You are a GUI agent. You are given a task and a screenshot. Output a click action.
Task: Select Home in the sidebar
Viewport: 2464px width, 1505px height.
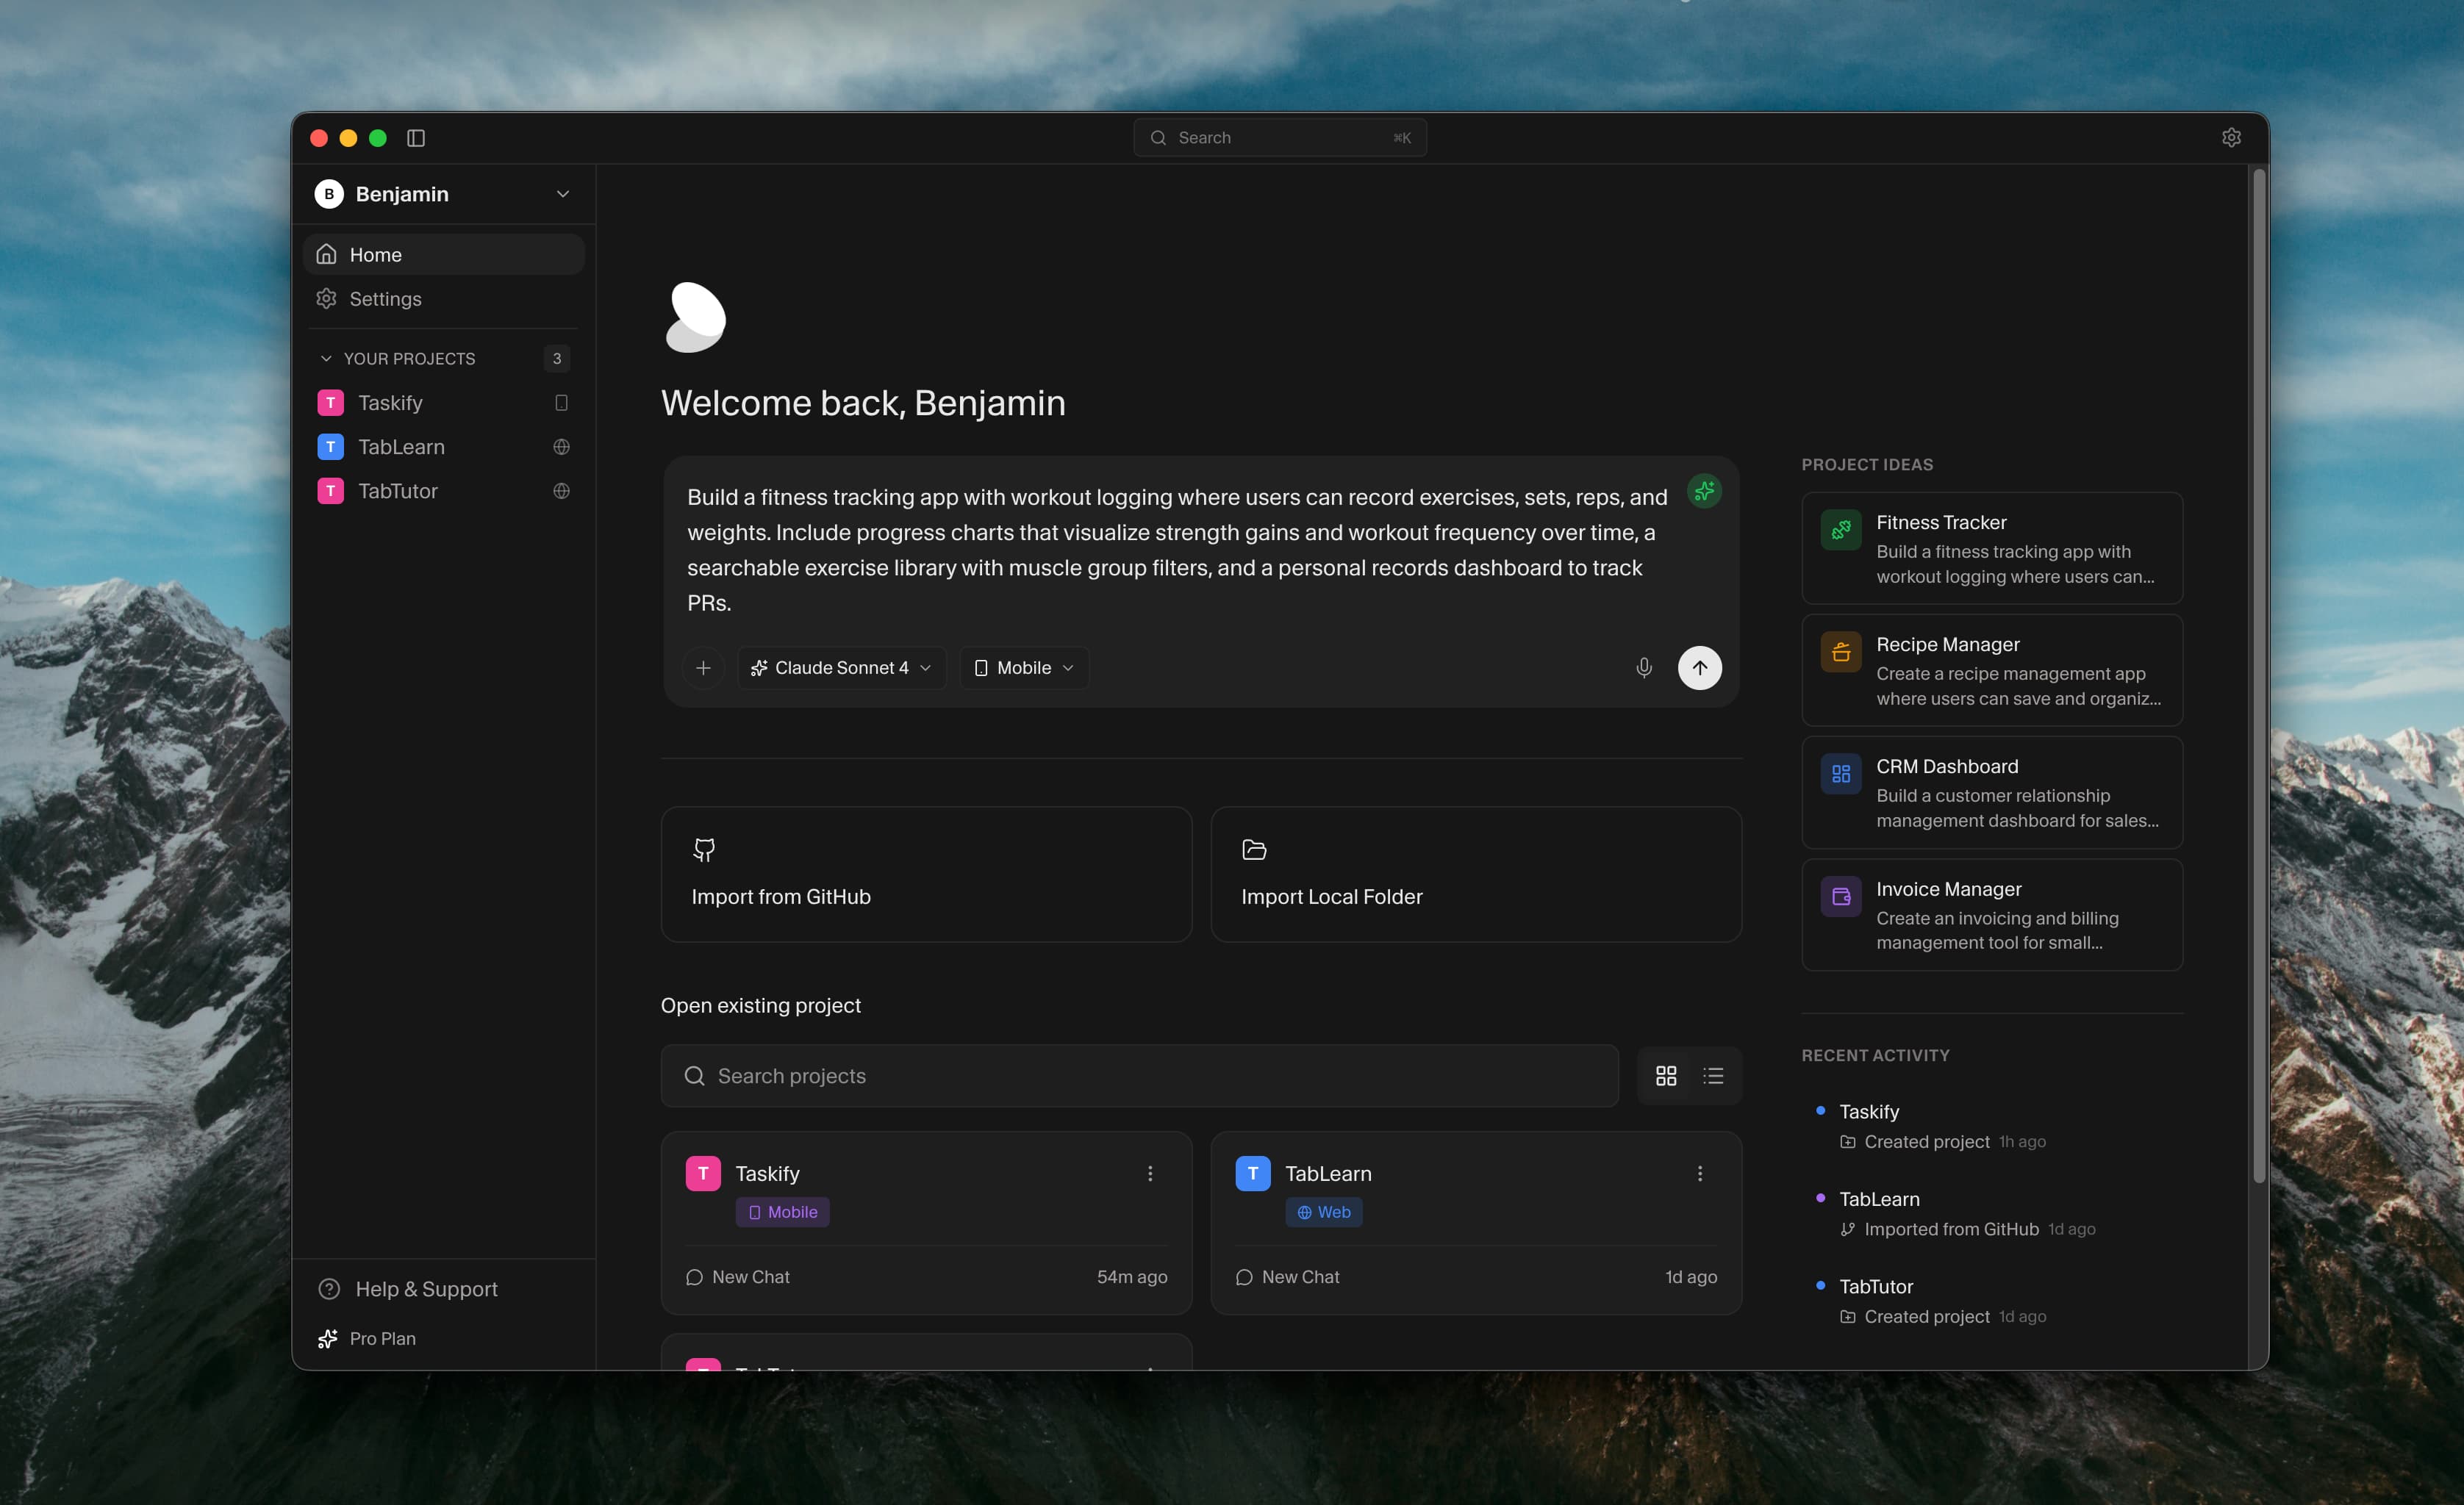click(x=375, y=254)
